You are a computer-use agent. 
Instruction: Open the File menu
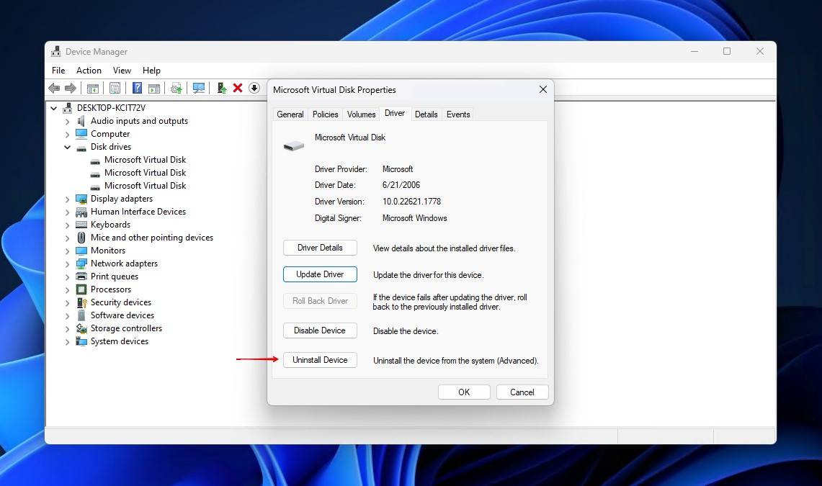pyautogui.click(x=58, y=70)
